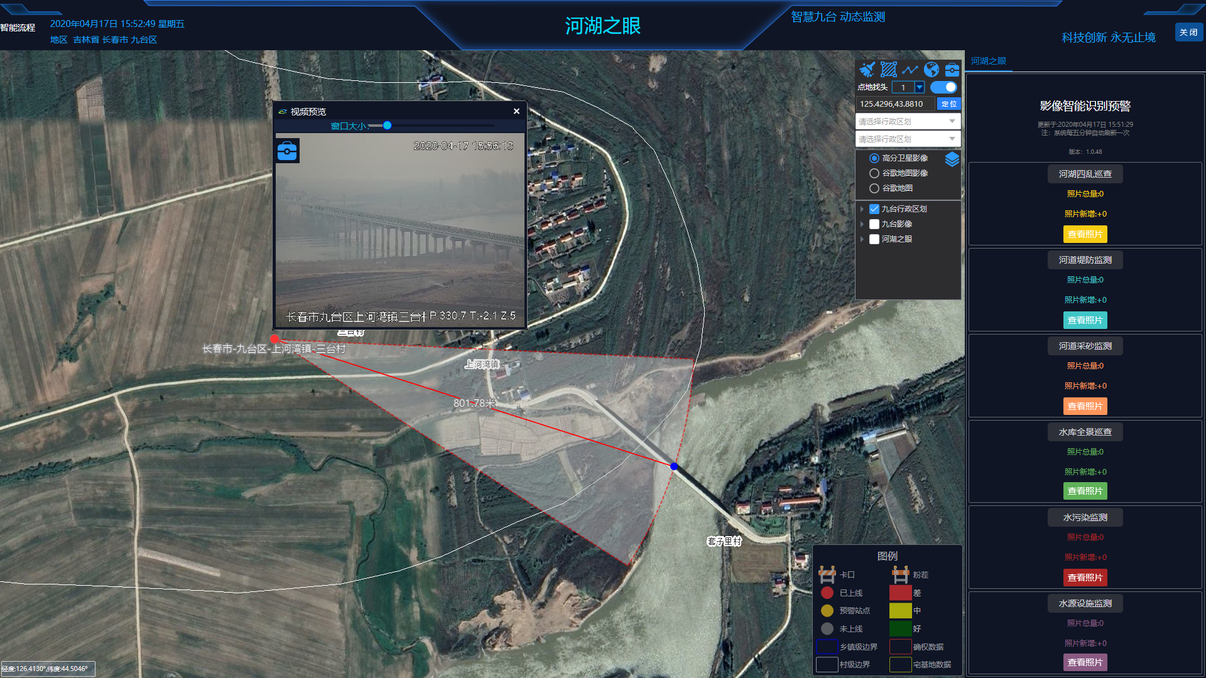Open the first 请选择行政区划 dropdown

[x=908, y=121]
